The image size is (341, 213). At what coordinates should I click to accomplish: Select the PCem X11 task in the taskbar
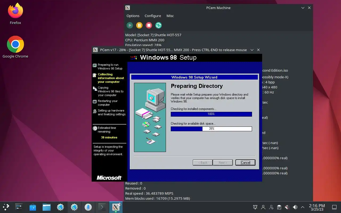(116, 207)
